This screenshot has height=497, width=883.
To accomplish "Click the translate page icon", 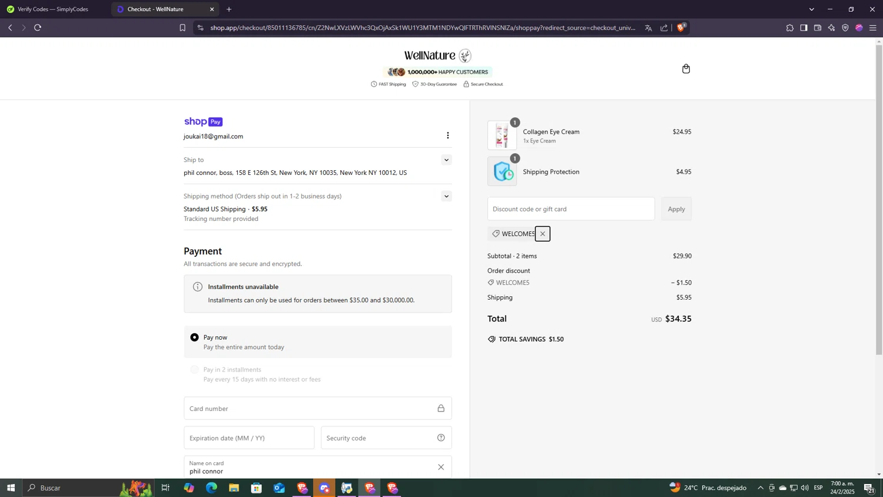I will pos(648,28).
